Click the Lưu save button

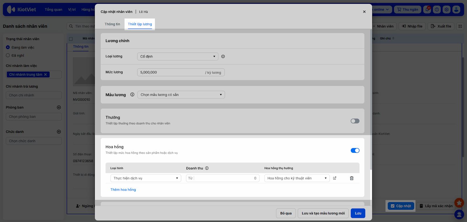pos(358,213)
